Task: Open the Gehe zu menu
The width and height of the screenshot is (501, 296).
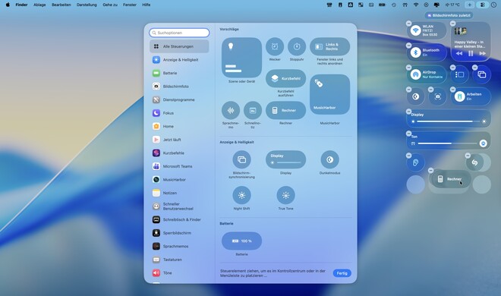Action: point(110,5)
